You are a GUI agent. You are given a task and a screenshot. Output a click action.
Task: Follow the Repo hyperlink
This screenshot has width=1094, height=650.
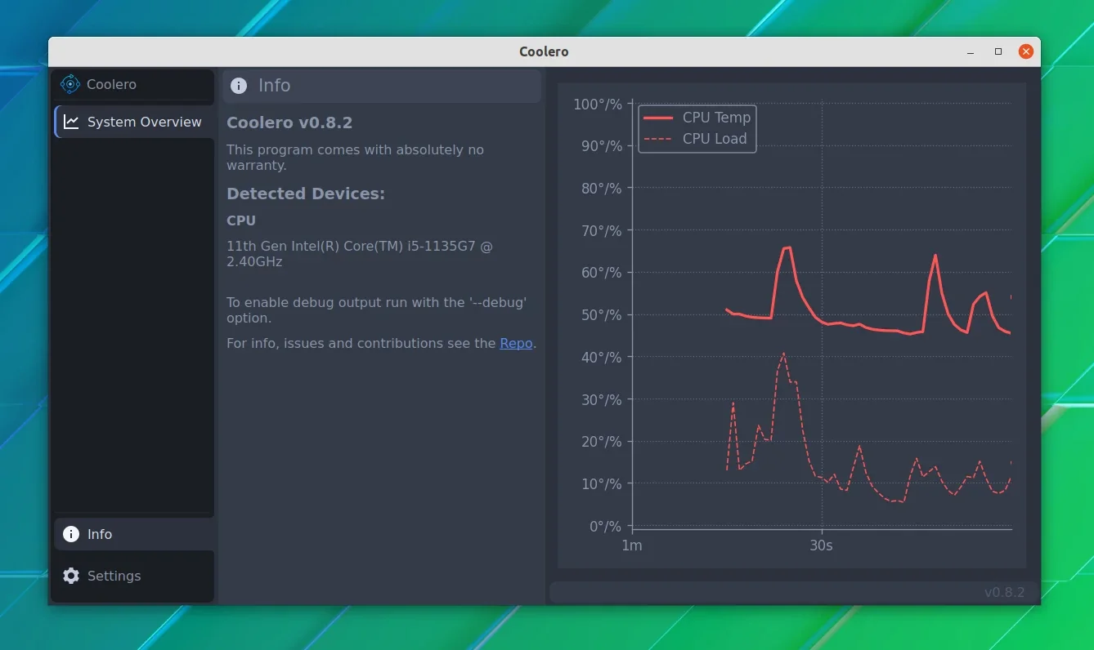[x=516, y=343]
